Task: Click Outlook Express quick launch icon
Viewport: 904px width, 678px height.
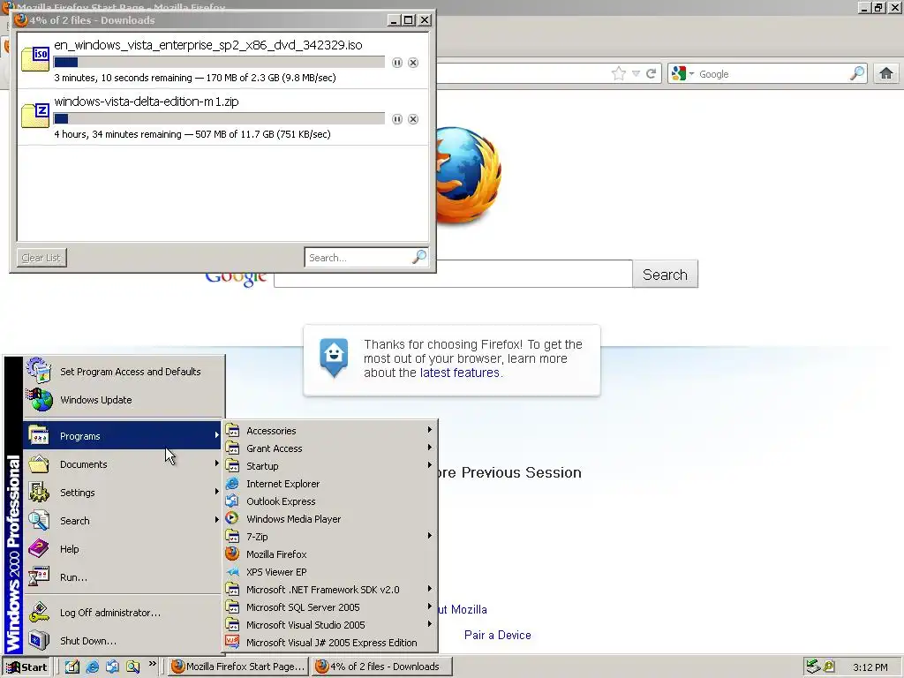Action: pos(112,667)
